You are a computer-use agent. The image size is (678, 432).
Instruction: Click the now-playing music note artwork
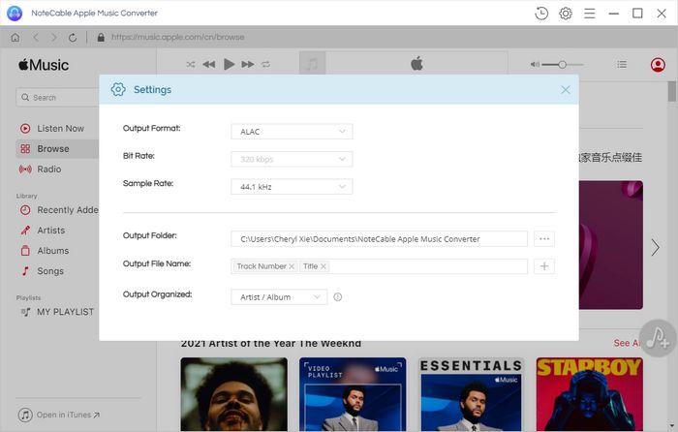point(312,65)
